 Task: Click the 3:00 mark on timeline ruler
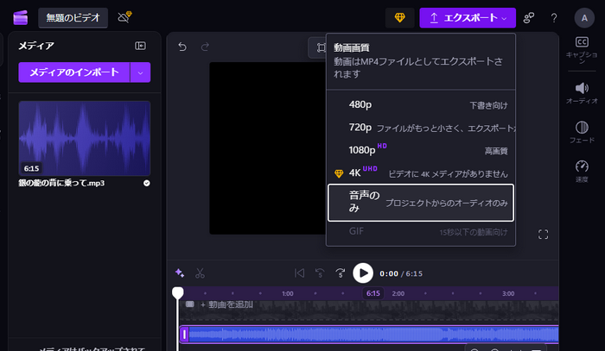tap(508, 294)
